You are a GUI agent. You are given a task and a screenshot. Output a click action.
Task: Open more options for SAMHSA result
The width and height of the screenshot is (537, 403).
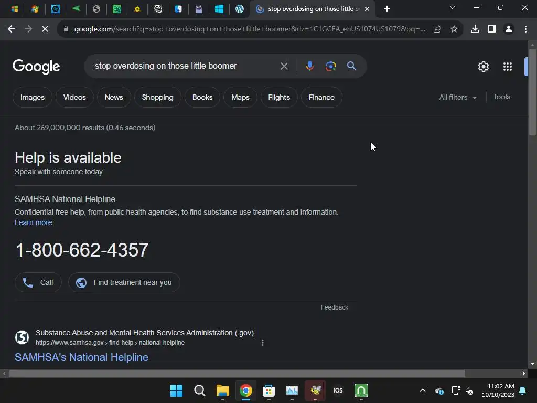pyautogui.click(x=263, y=343)
